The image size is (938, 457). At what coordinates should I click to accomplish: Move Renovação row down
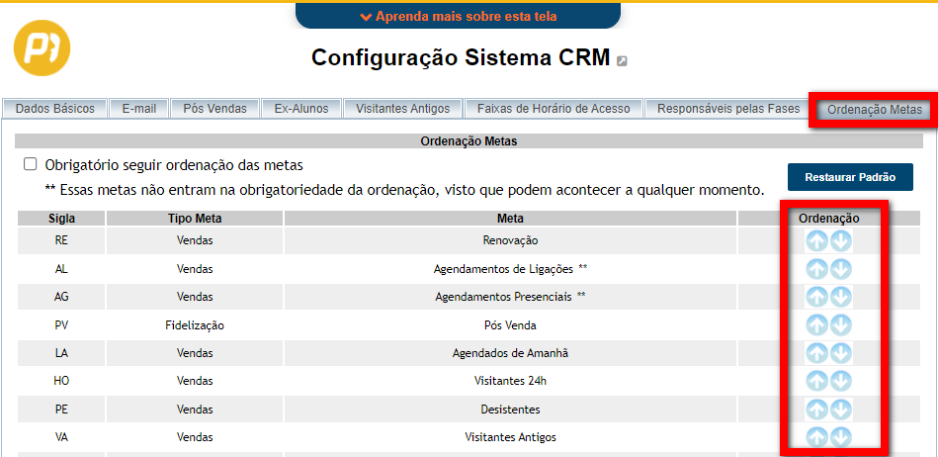pos(841,240)
